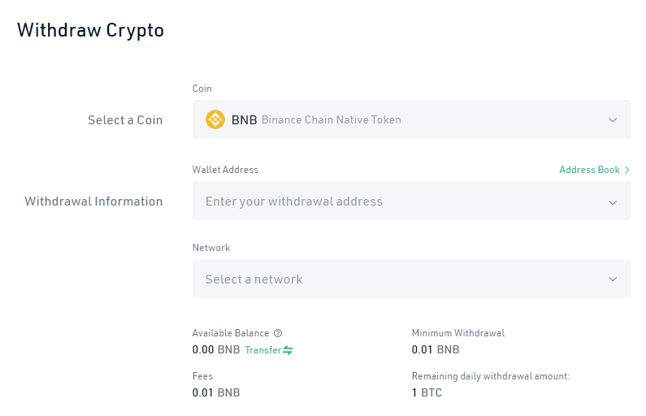This screenshot has width=646, height=416.
Task: Focus the Enter your withdrawal address field
Action: [412, 201]
